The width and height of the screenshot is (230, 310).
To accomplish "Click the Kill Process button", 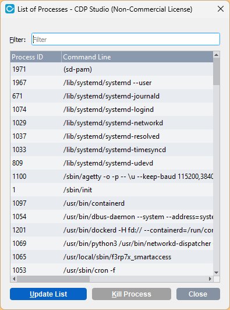I will click(x=132, y=294).
